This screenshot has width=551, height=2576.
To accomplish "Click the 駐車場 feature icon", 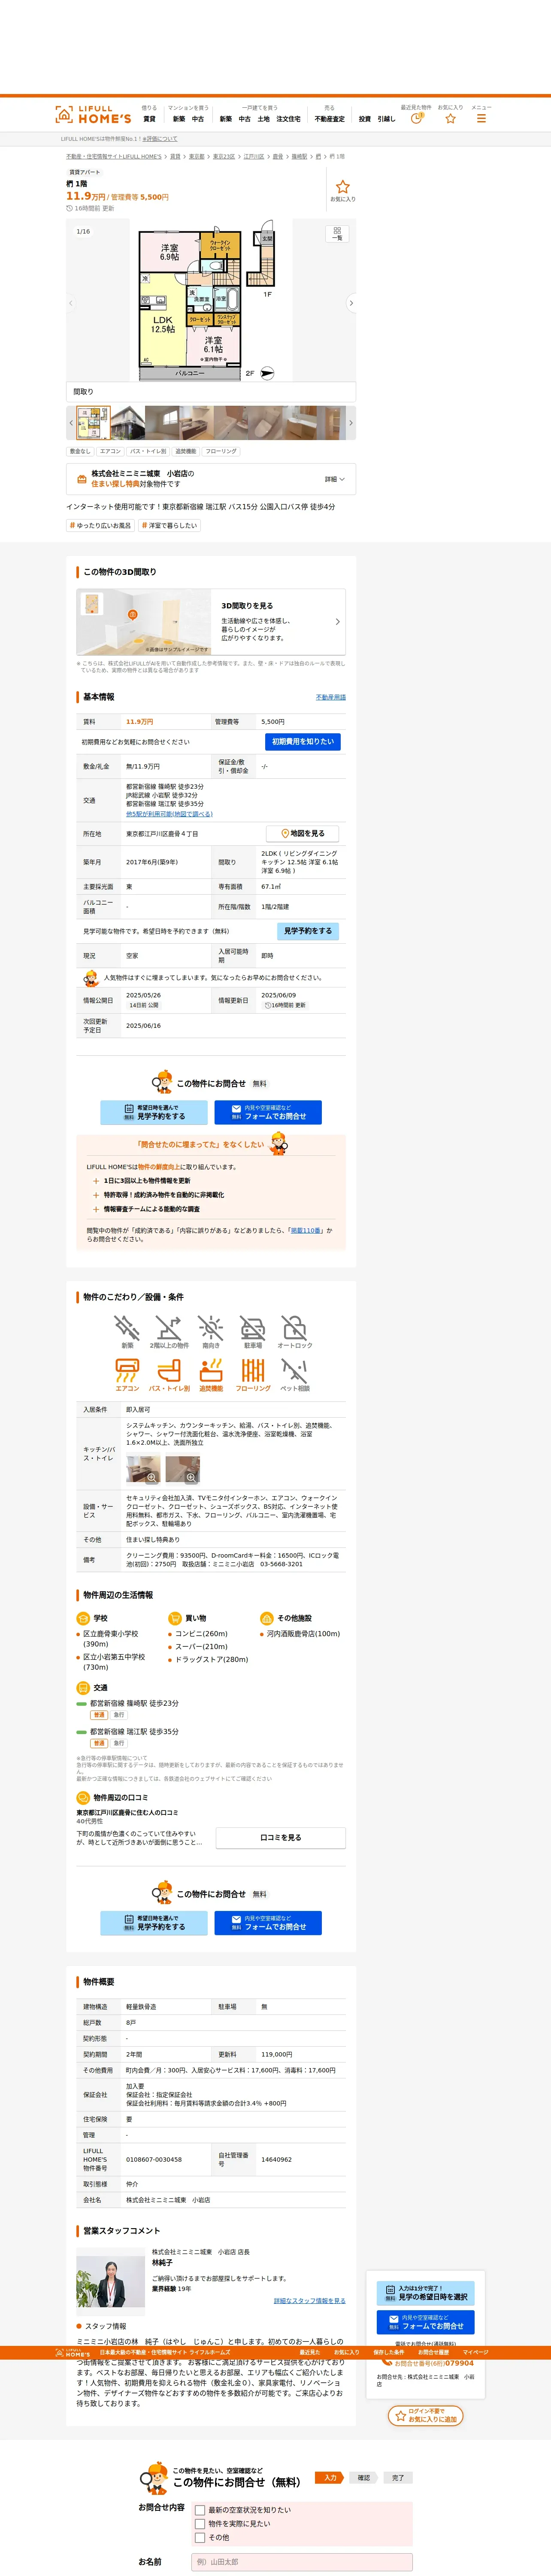I will (x=253, y=1331).
